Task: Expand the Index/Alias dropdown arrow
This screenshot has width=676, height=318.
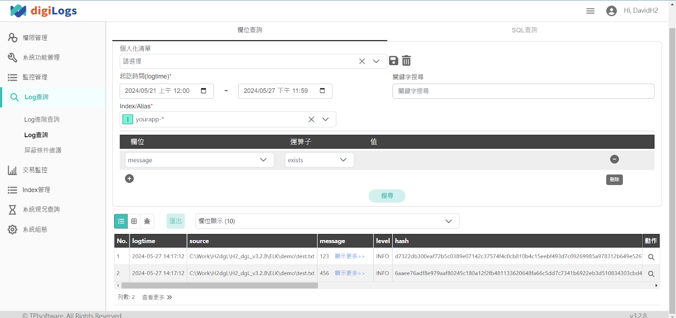Action: pyautogui.click(x=325, y=120)
